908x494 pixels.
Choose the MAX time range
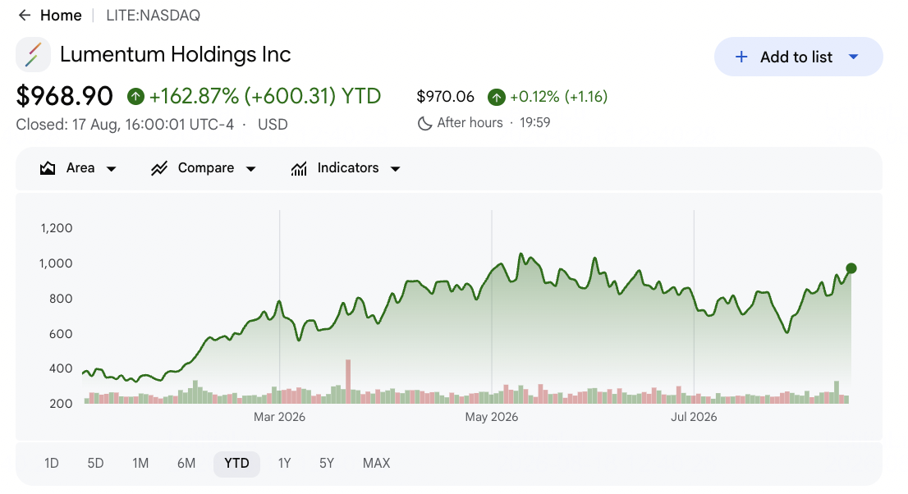click(376, 464)
